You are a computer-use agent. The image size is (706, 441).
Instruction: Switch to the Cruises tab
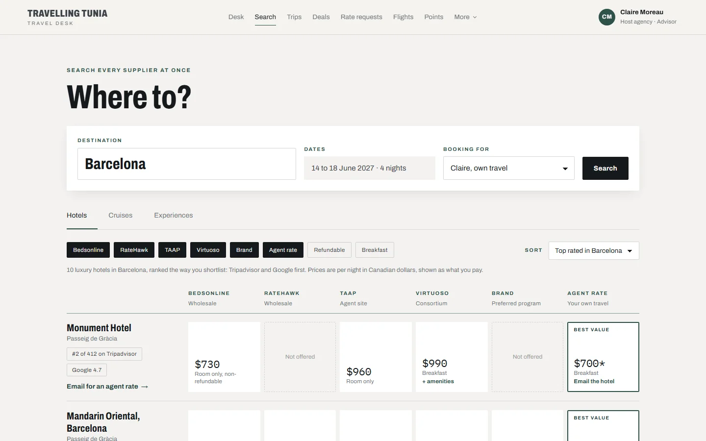point(121,215)
